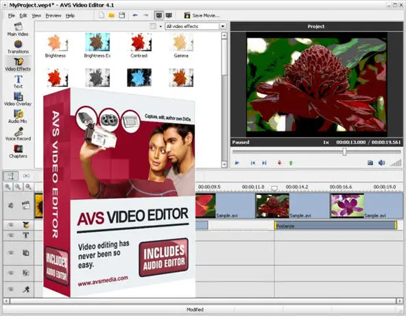This screenshot has height=316, width=406.
Task: Open the Transitions panel
Action: click(18, 47)
